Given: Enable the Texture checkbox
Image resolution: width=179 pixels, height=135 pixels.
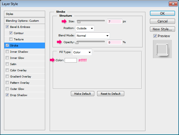Looking at the screenshot, I should 11,39.
